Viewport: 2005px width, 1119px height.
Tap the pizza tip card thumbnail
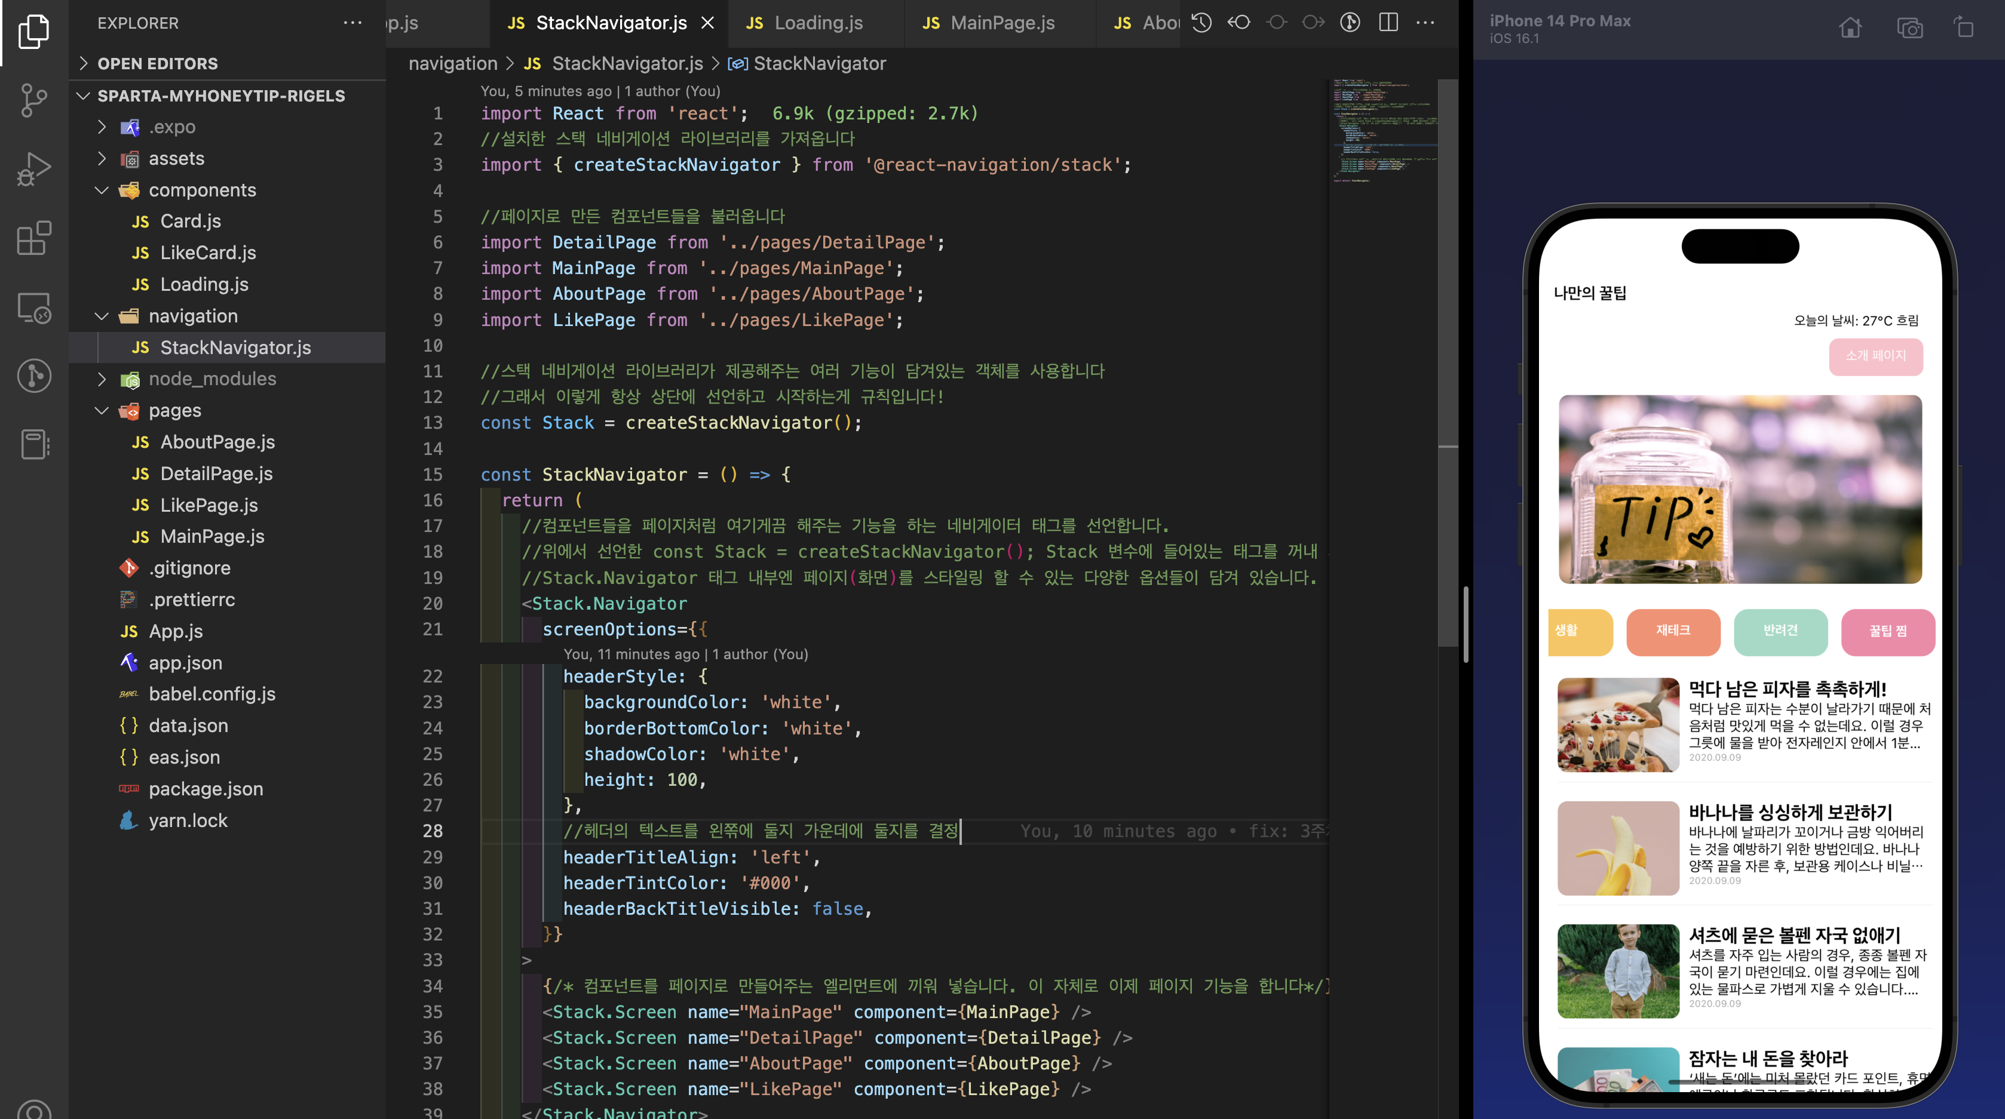click(x=1618, y=724)
